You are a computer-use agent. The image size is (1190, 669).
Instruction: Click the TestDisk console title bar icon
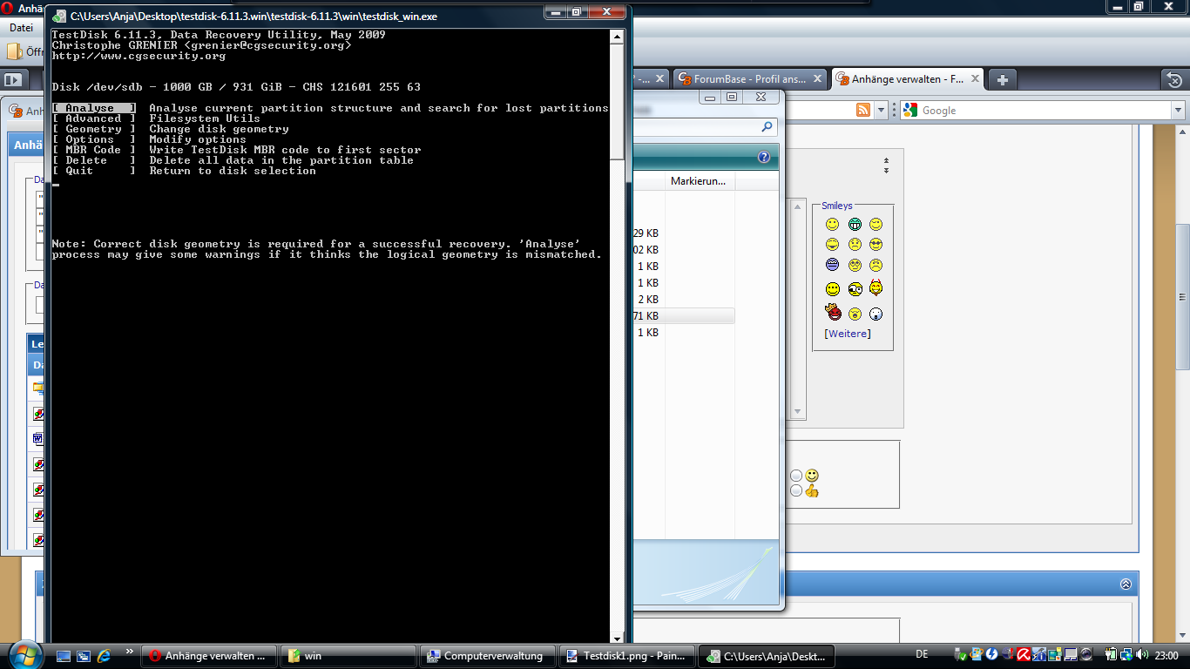[59, 16]
